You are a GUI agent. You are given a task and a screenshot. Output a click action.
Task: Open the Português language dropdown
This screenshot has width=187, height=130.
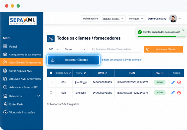tap(136, 19)
